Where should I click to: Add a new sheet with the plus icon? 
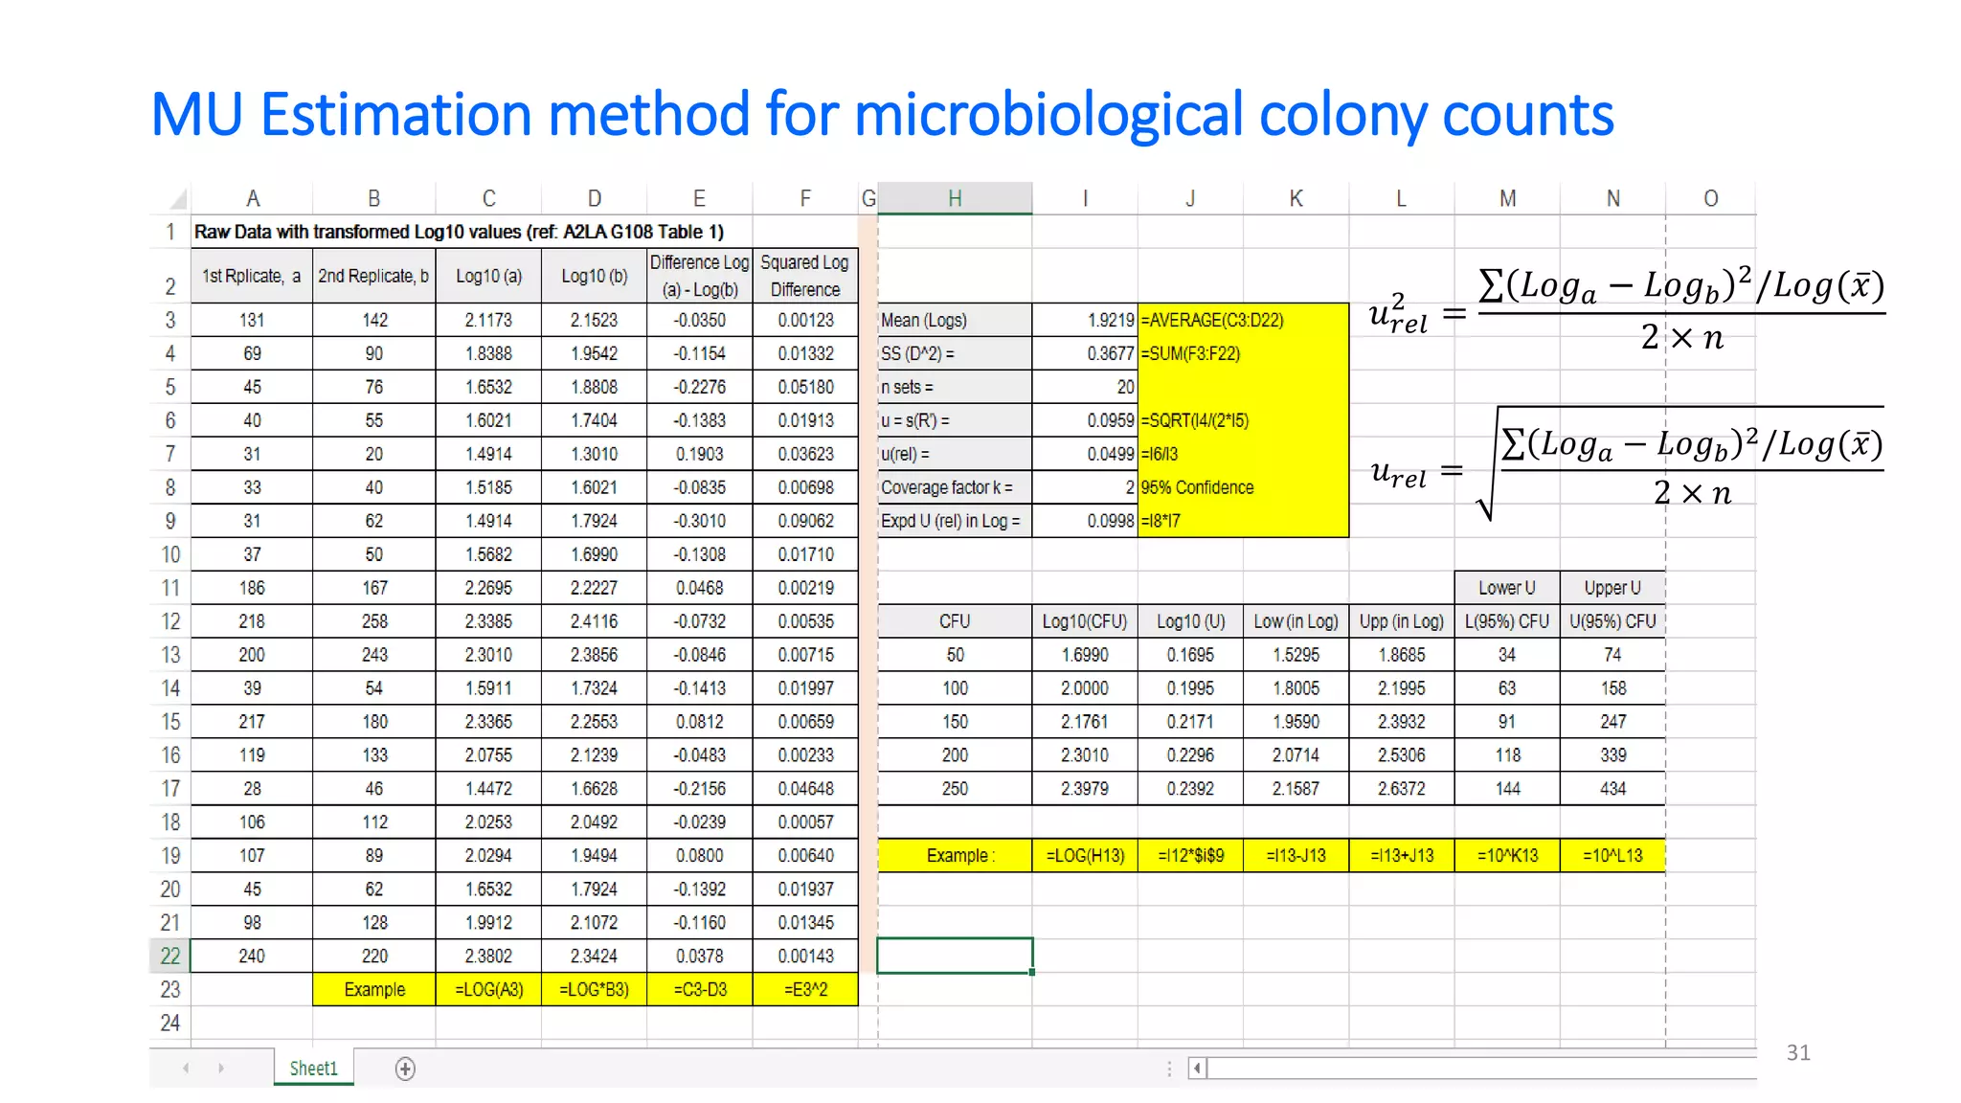pos(405,1069)
